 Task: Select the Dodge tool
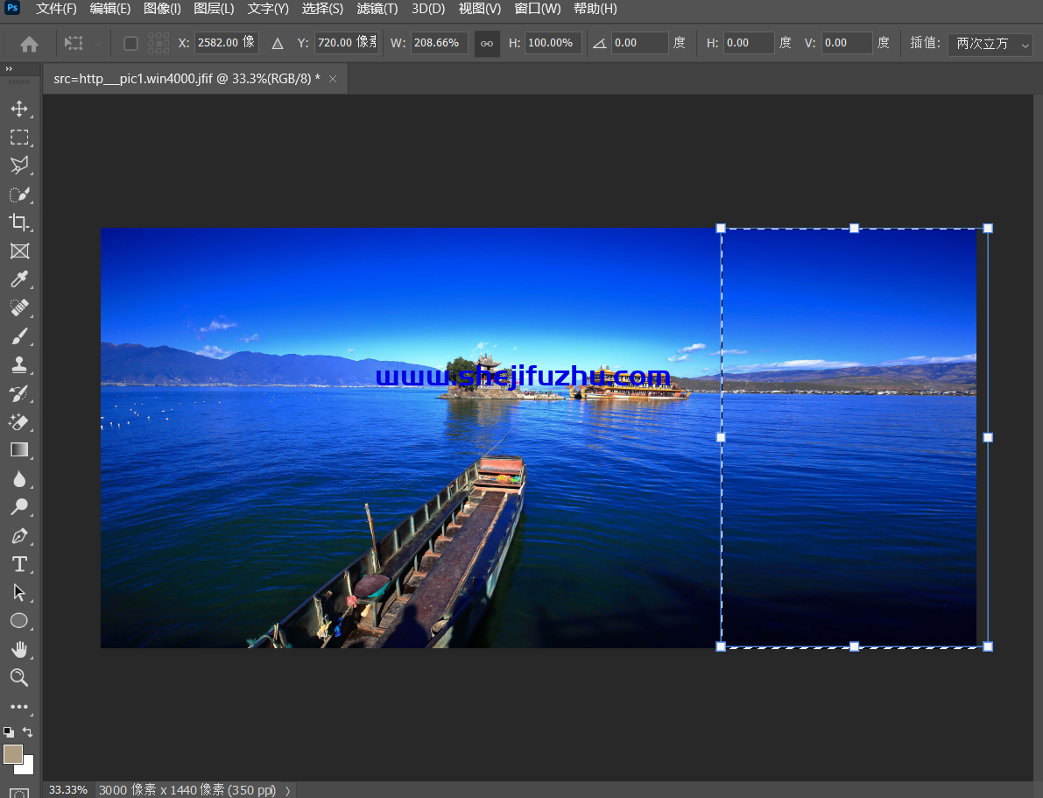[x=19, y=507]
